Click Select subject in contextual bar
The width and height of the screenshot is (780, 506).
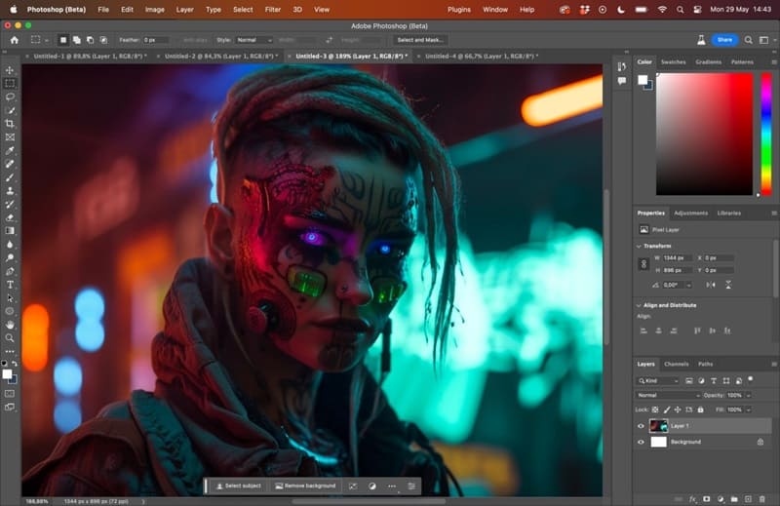coord(238,486)
